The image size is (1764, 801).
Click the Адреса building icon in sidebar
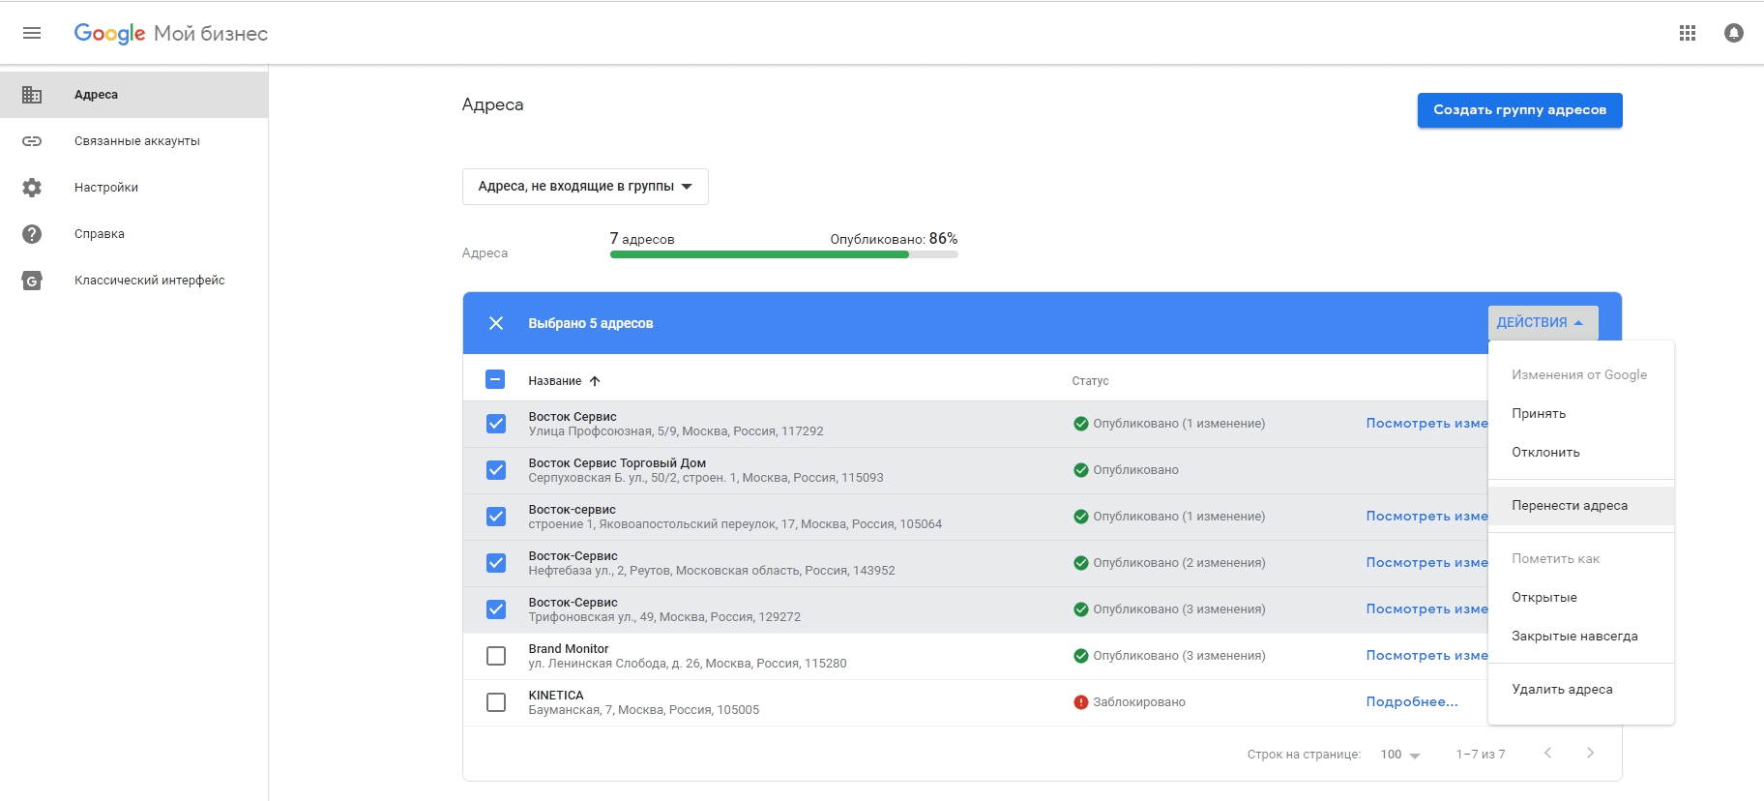click(32, 95)
